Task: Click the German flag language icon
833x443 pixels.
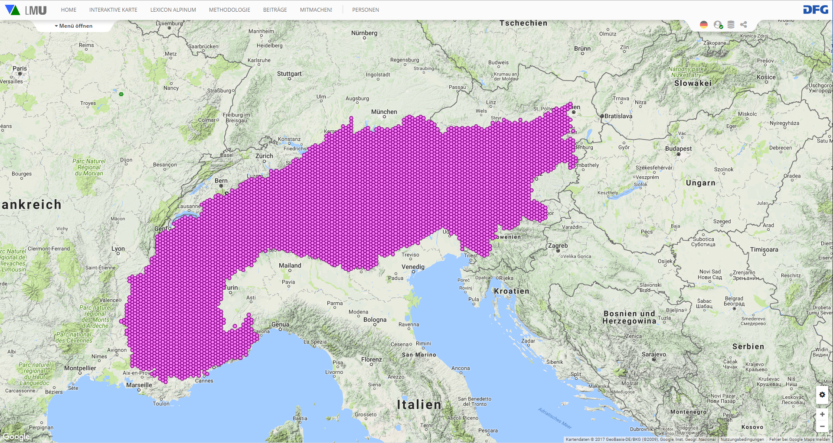Action: (704, 25)
